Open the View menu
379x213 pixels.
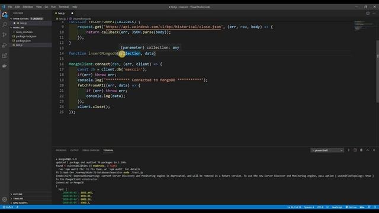tap(38, 7)
